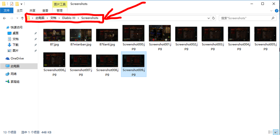Image resolution: width=280 pixels, height=135 pixels.
Task: Select the Screenshot004.jpg thumbnail
Action: [x=239, y=34]
